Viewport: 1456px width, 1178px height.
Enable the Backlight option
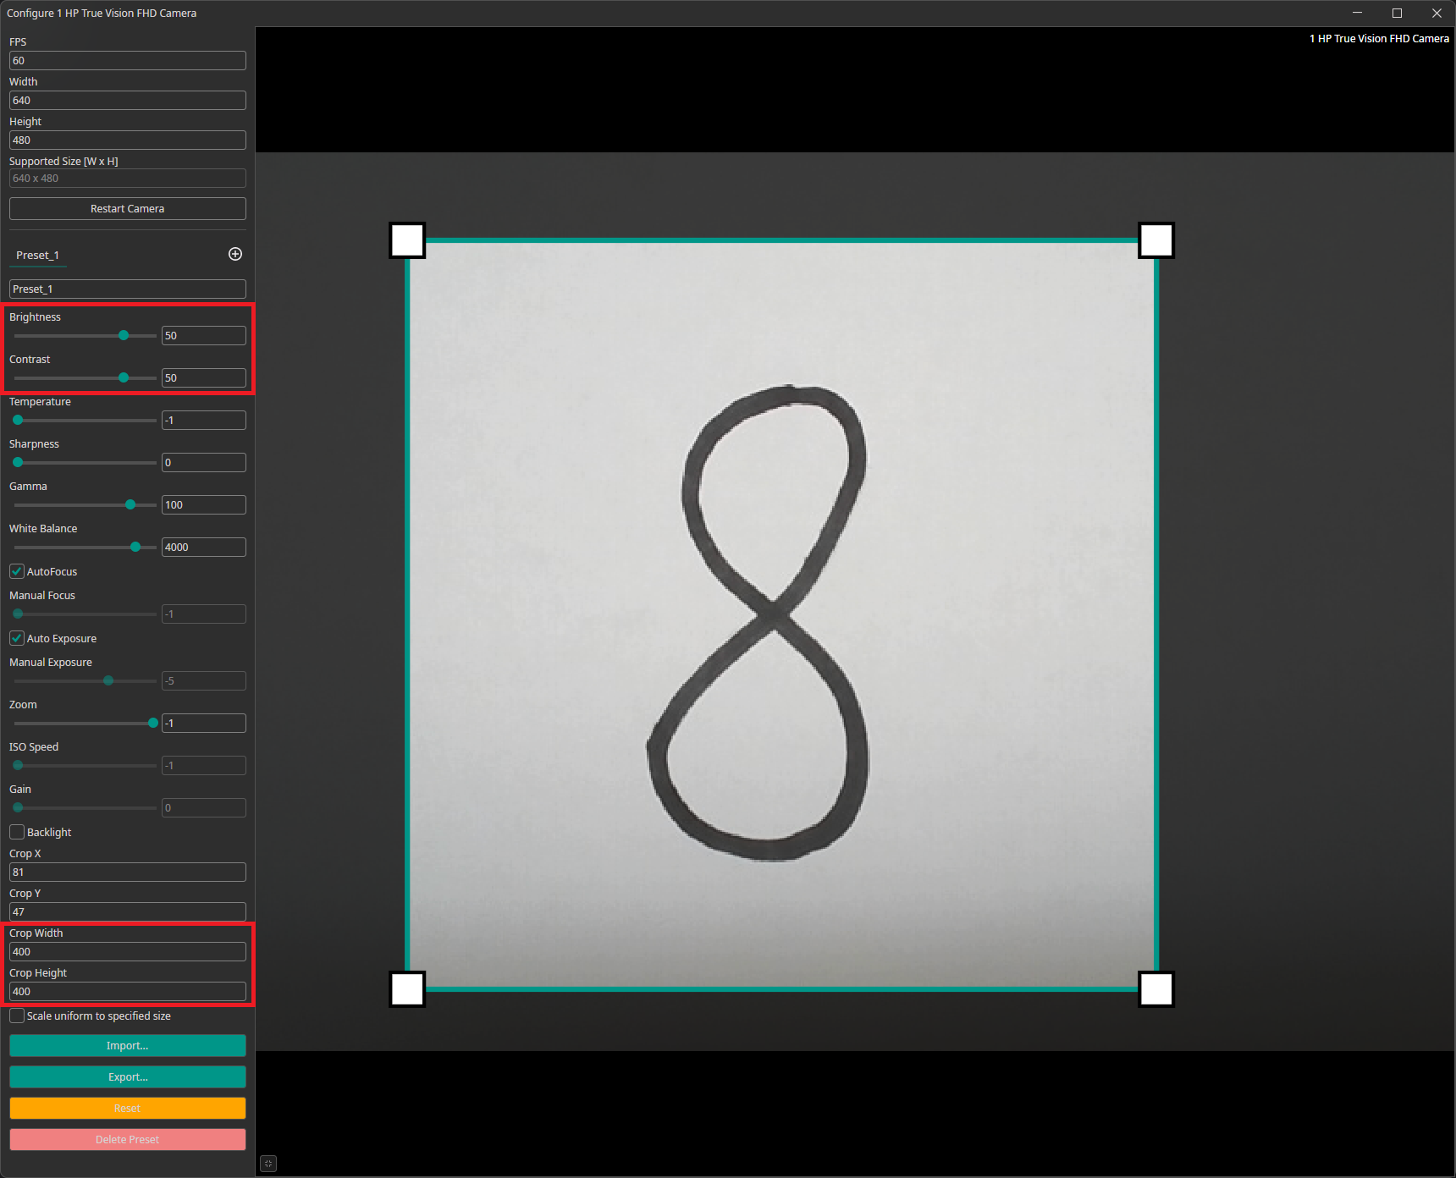16,832
